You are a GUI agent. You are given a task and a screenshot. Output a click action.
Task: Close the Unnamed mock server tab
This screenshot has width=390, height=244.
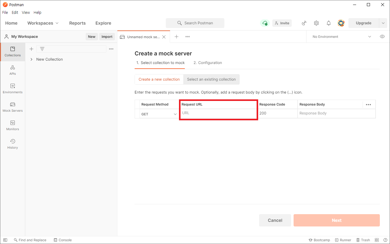[164, 37]
